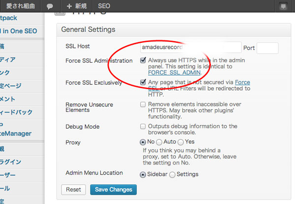Click the Proxy label
Viewport: 295px width, 204px height.
tap(73, 142)
